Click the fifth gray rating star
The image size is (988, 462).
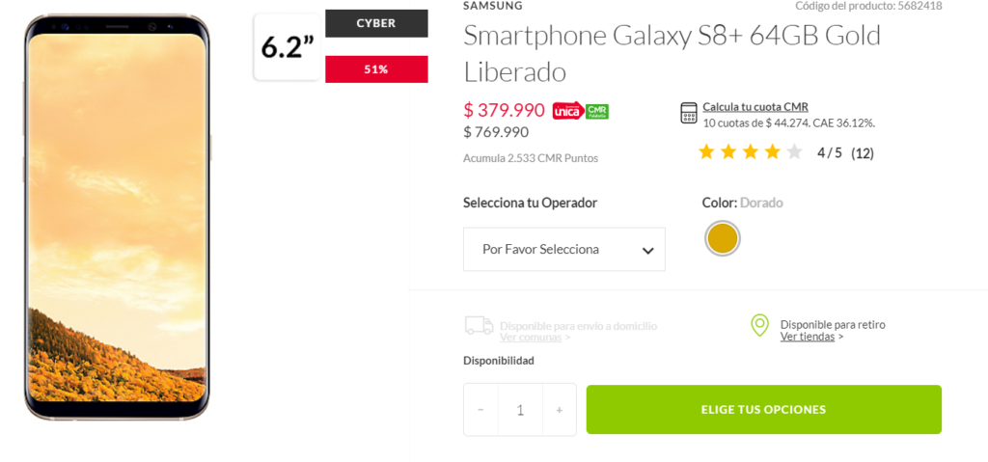[x=794, y=151]
